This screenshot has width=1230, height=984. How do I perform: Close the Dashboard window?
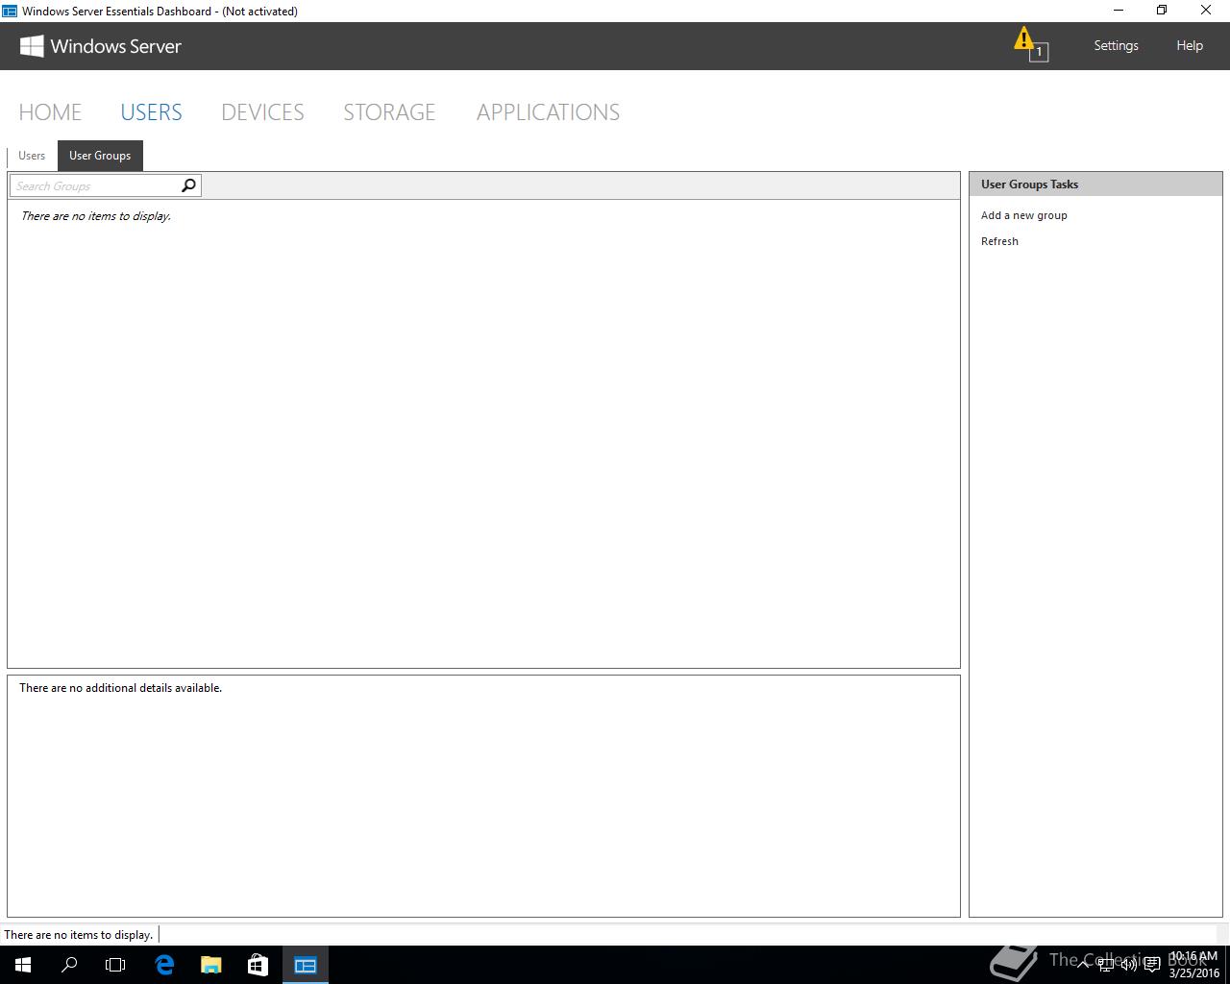(1207, 11)
